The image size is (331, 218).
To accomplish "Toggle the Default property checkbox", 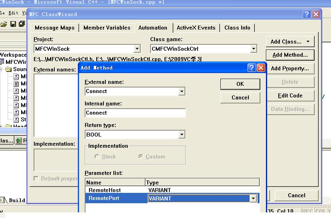I will coord(36,179).
